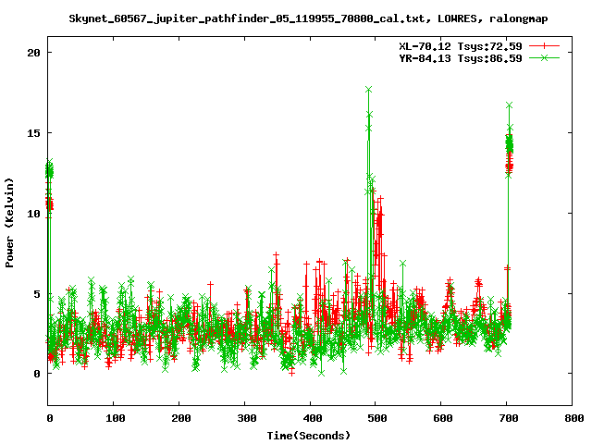Click the Power (Kelvin) y-axis label
Image resolution: width=592 pixels, height=444 pixels.
(x=9, y=223)
